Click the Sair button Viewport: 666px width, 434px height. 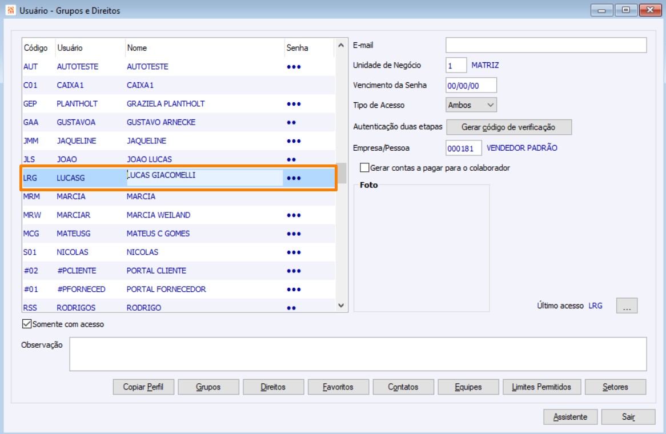pyautogui.click(x=628, y=417)
